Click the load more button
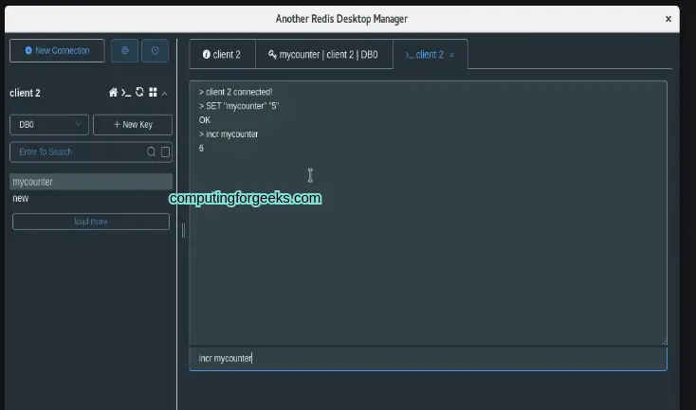The height and width of the screenshot is (410, 696). (91, 222)
